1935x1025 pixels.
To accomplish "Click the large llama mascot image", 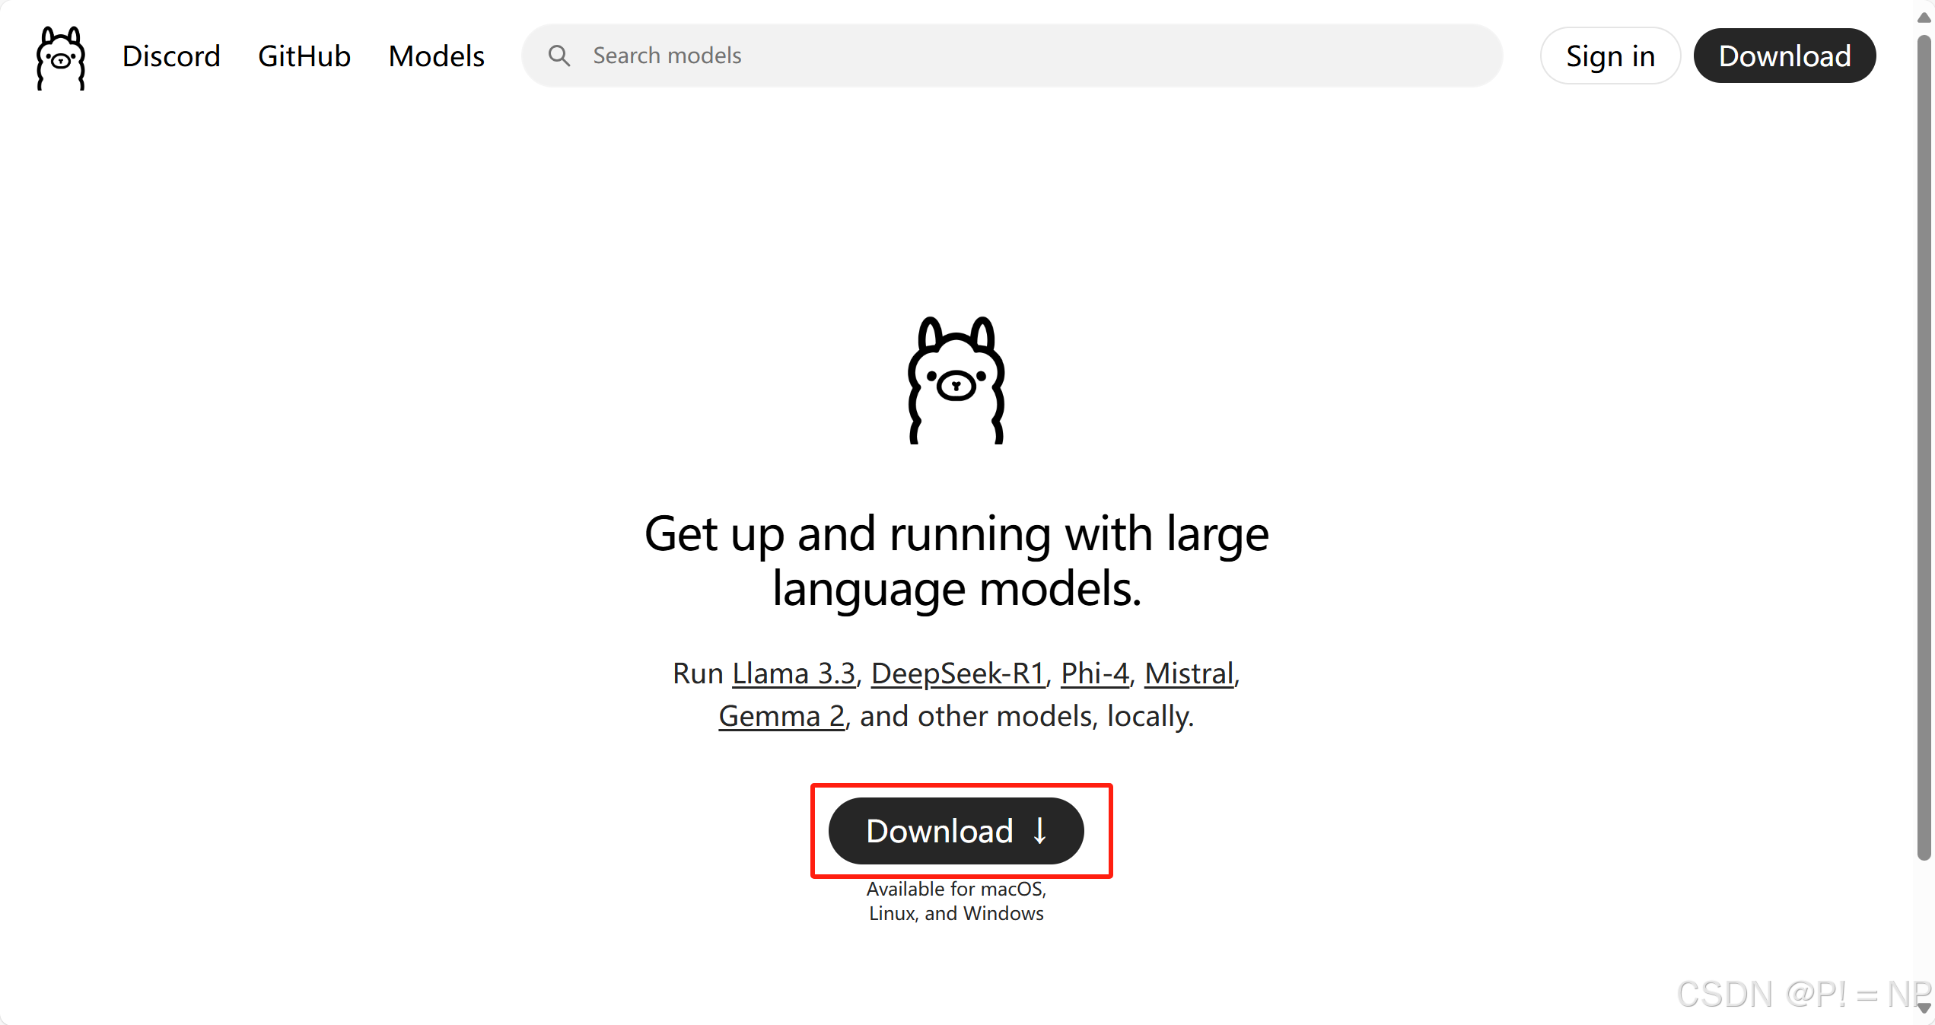I will [x=956, y=380].
